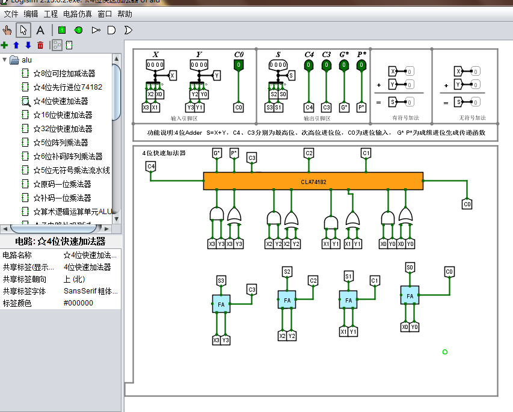
Task: Toggle the C0 input pin
Action: point(239,65)
